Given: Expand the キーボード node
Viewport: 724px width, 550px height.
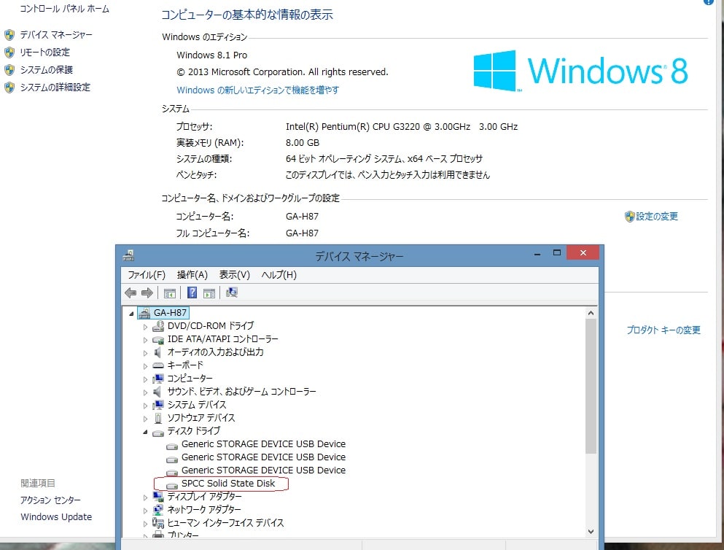Looking at the screenshot, I should (x=145, y=366).
